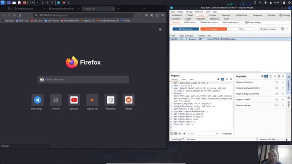292x164 pixels.
Task: Click the Firefox address bar
Action: pyautogui.click(x=83, y=15)
